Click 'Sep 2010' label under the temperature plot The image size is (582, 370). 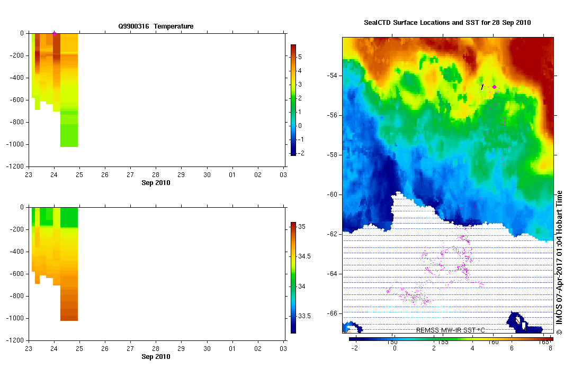[156, 182]
